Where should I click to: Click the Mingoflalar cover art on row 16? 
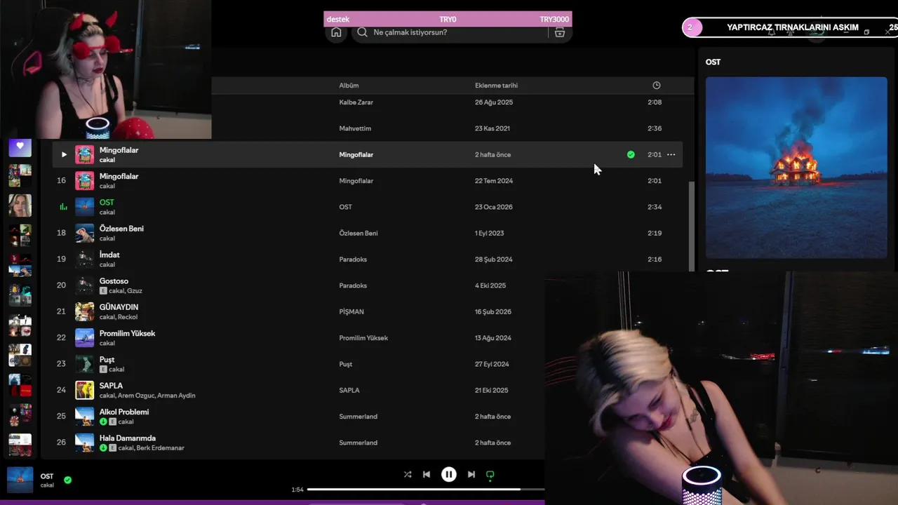click(x=84, y=181)
